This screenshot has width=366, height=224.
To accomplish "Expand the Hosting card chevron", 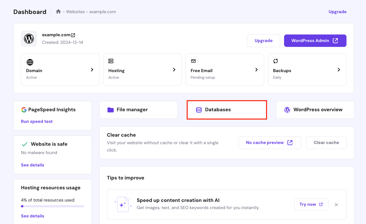I will 174,70.
